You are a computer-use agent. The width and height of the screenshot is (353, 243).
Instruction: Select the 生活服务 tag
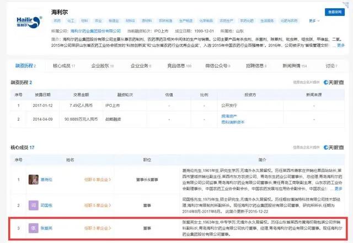267,21
